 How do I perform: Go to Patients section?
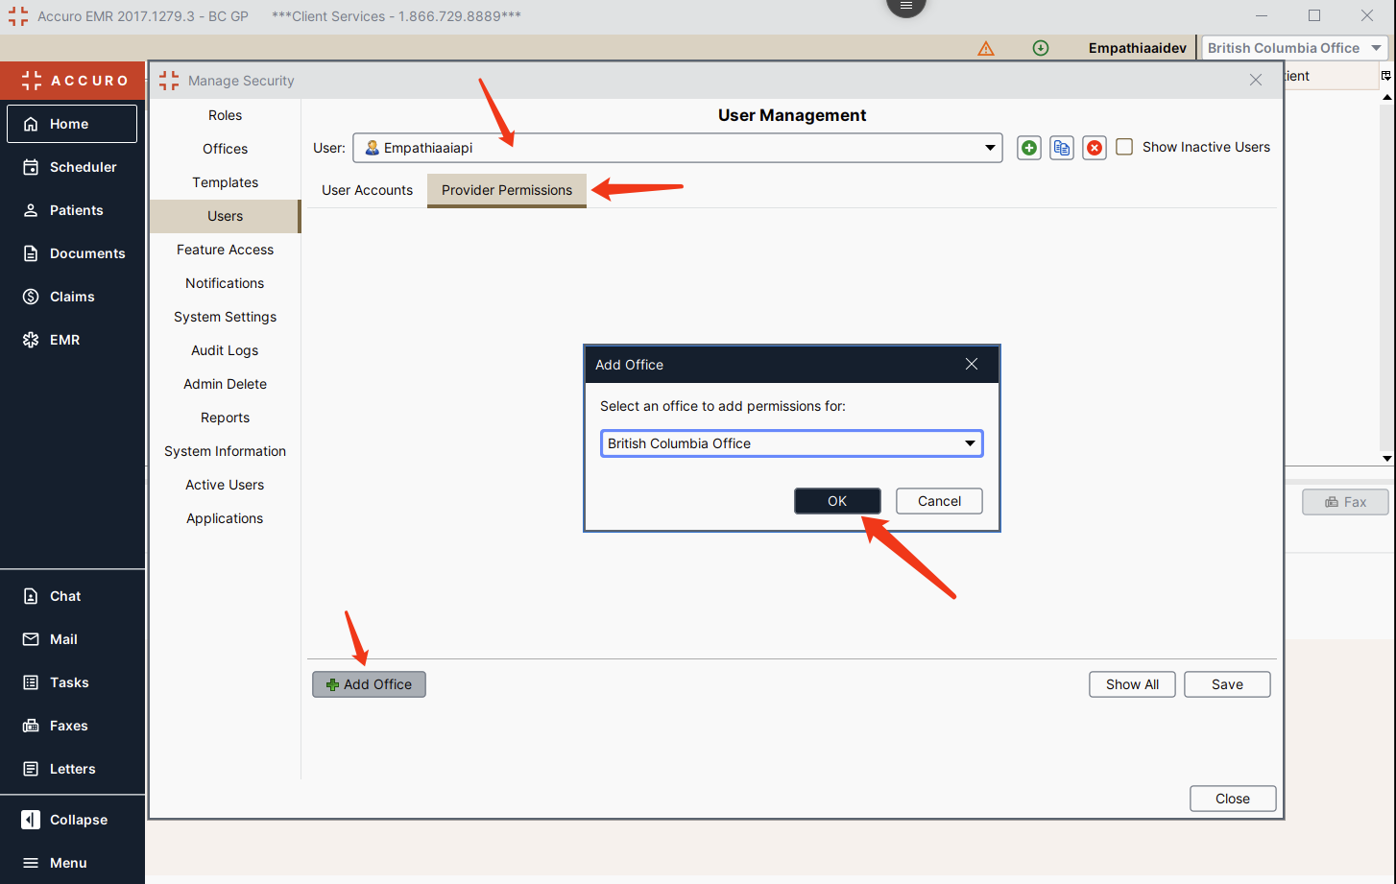(72, 210)
